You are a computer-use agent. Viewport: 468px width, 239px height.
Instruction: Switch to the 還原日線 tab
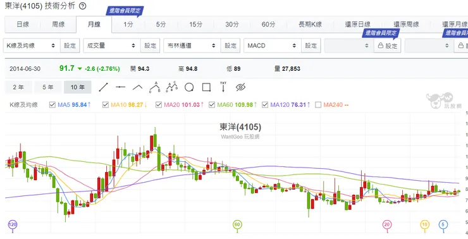(358, 25)
